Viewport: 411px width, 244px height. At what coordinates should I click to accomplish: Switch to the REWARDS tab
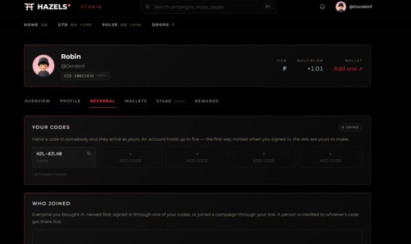(207, 101)
